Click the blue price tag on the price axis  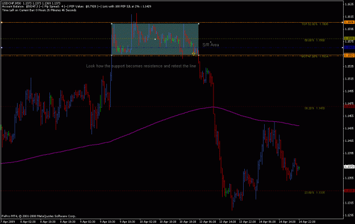349,48
